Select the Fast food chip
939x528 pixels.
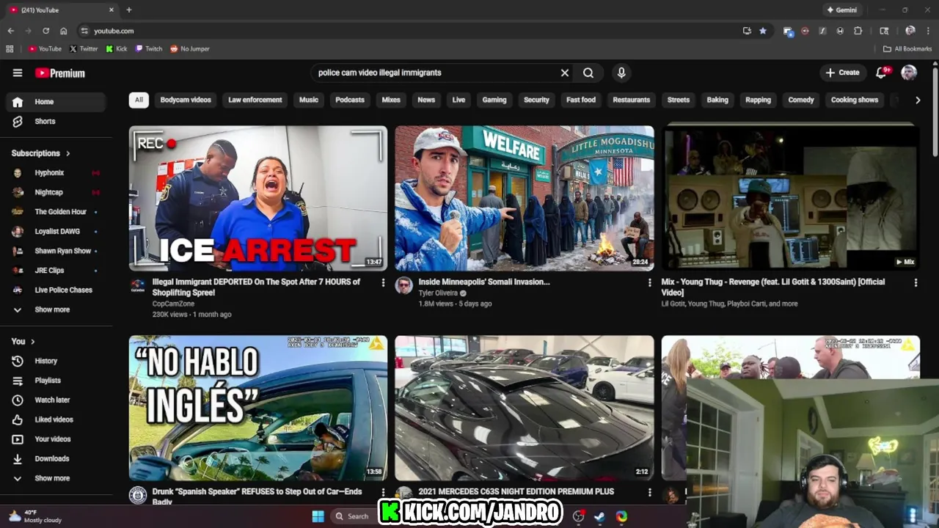(x=581, y=100)
